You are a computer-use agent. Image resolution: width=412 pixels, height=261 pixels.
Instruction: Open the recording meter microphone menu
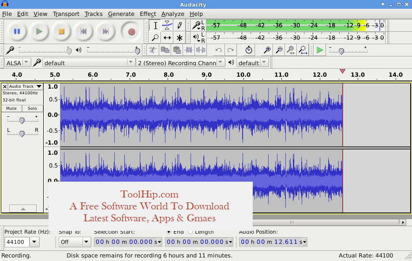coord(196,26)
